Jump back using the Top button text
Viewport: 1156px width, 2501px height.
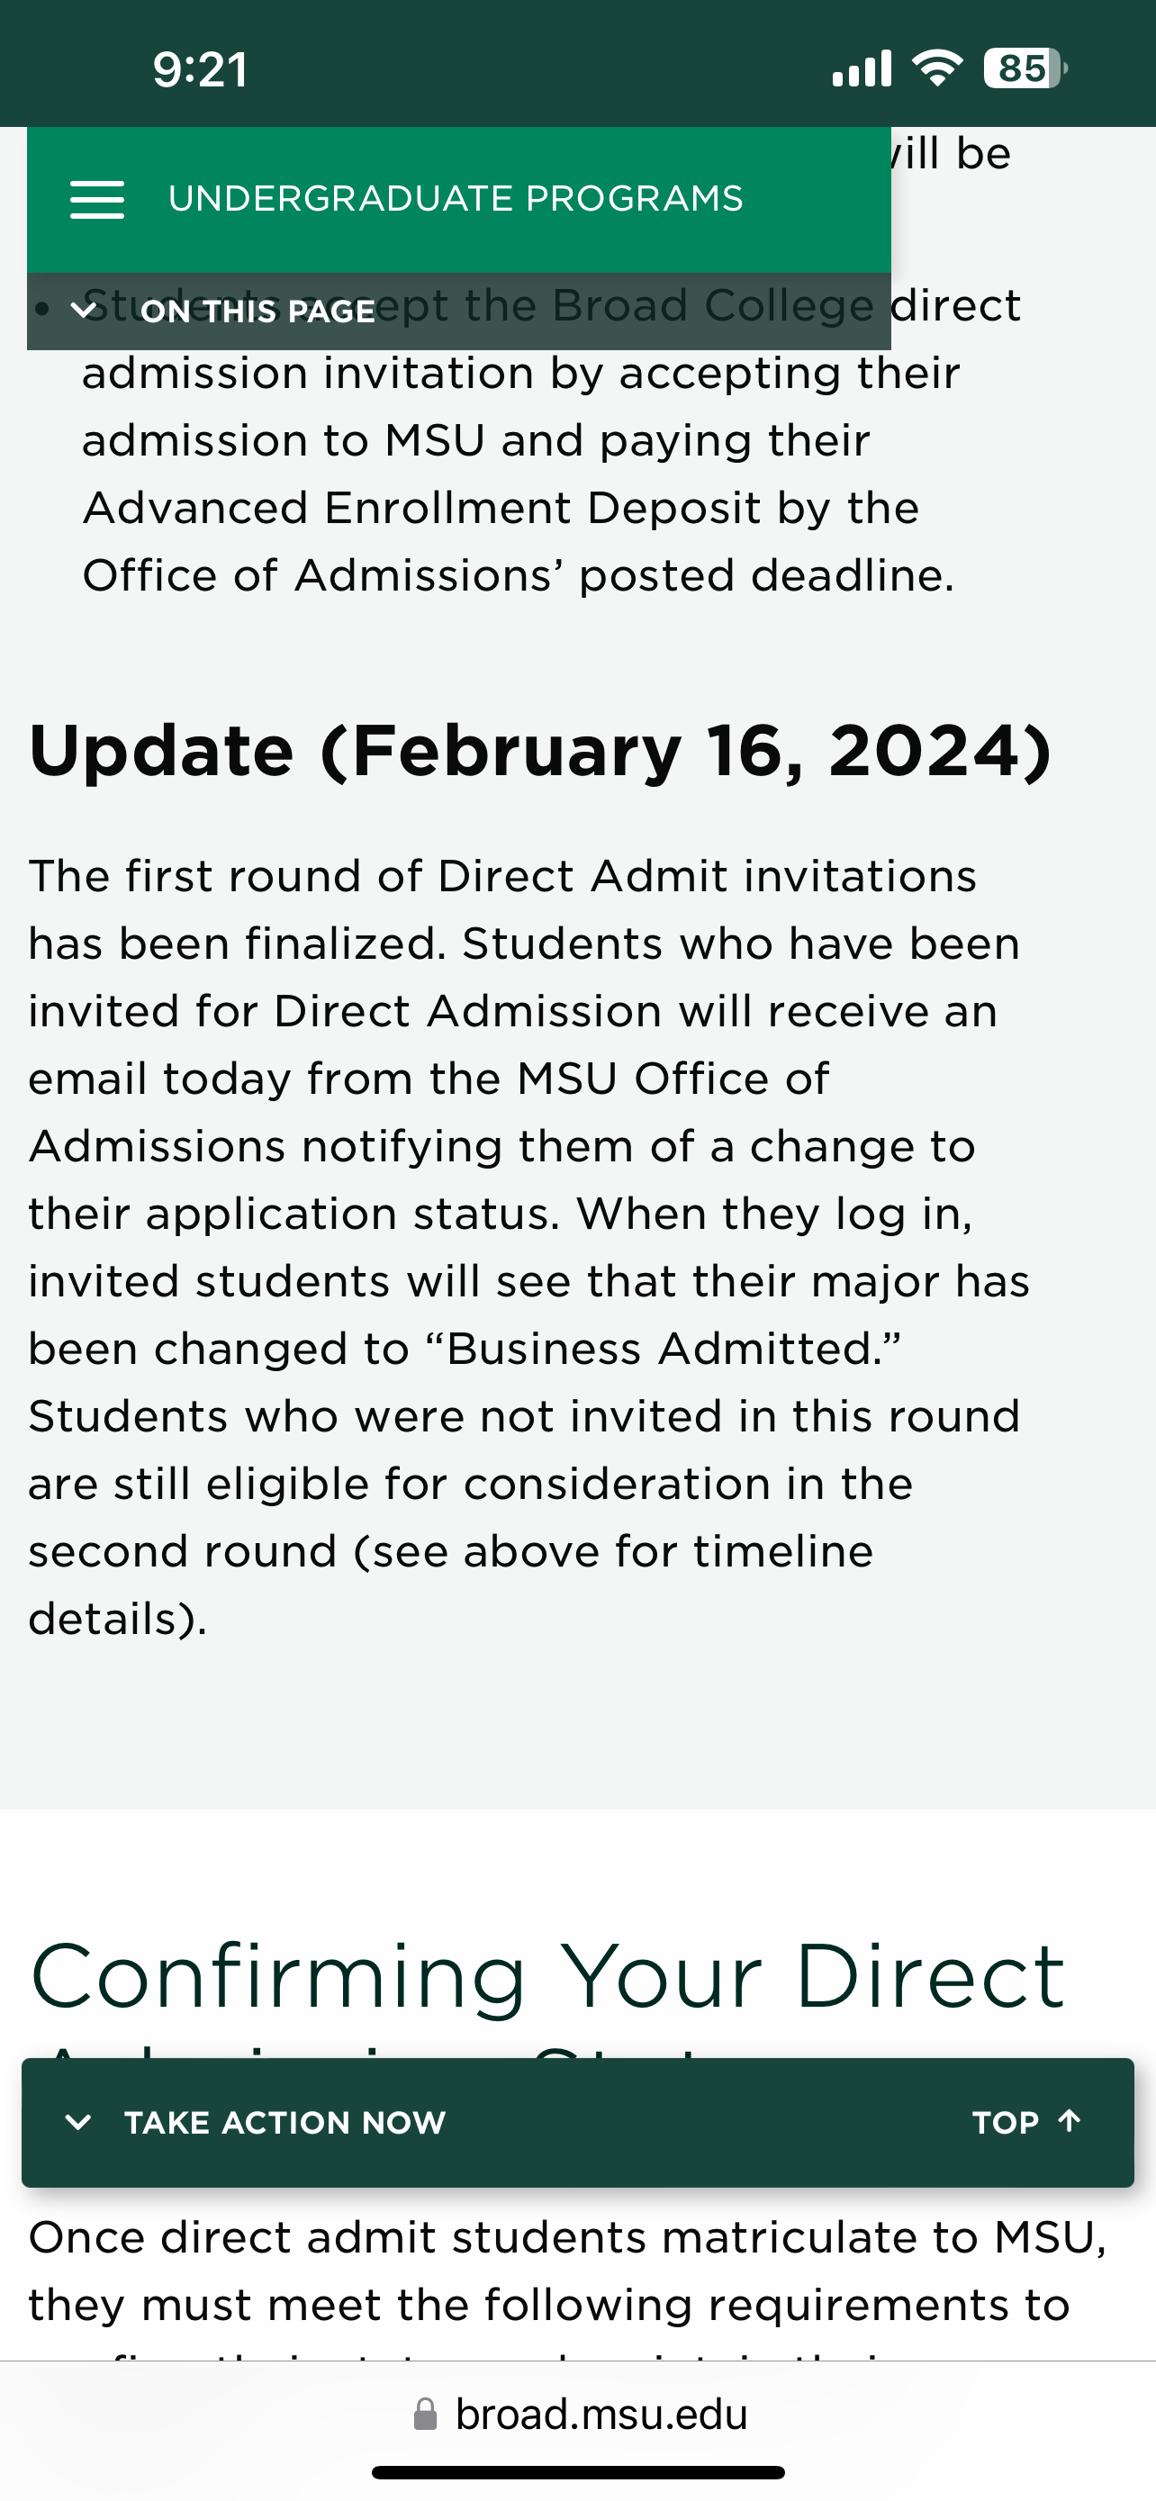[x=1006, y=2122]
